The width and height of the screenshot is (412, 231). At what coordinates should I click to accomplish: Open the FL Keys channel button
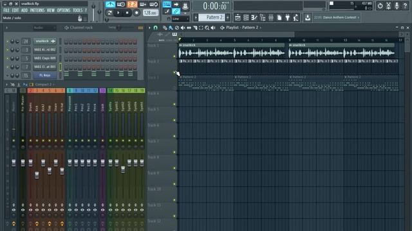click(x=45, y=76)
